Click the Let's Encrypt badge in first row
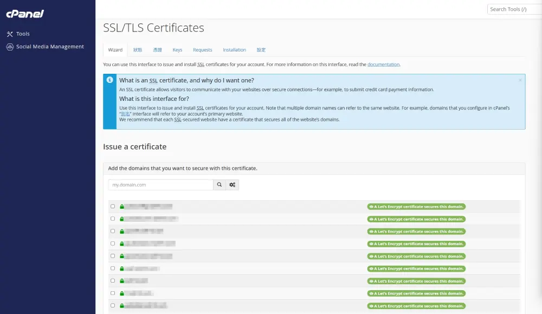Image resolution: width=542 pixels, height=314 pixels. (416, 207)
